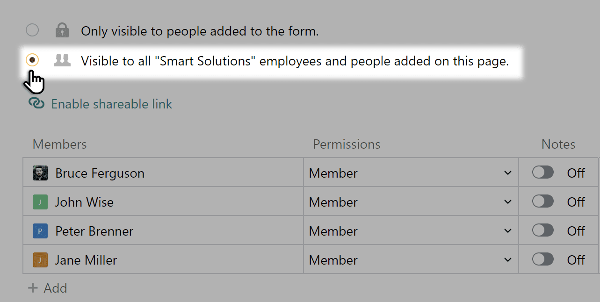Open John Wise's Member permission dropdown

508,201
